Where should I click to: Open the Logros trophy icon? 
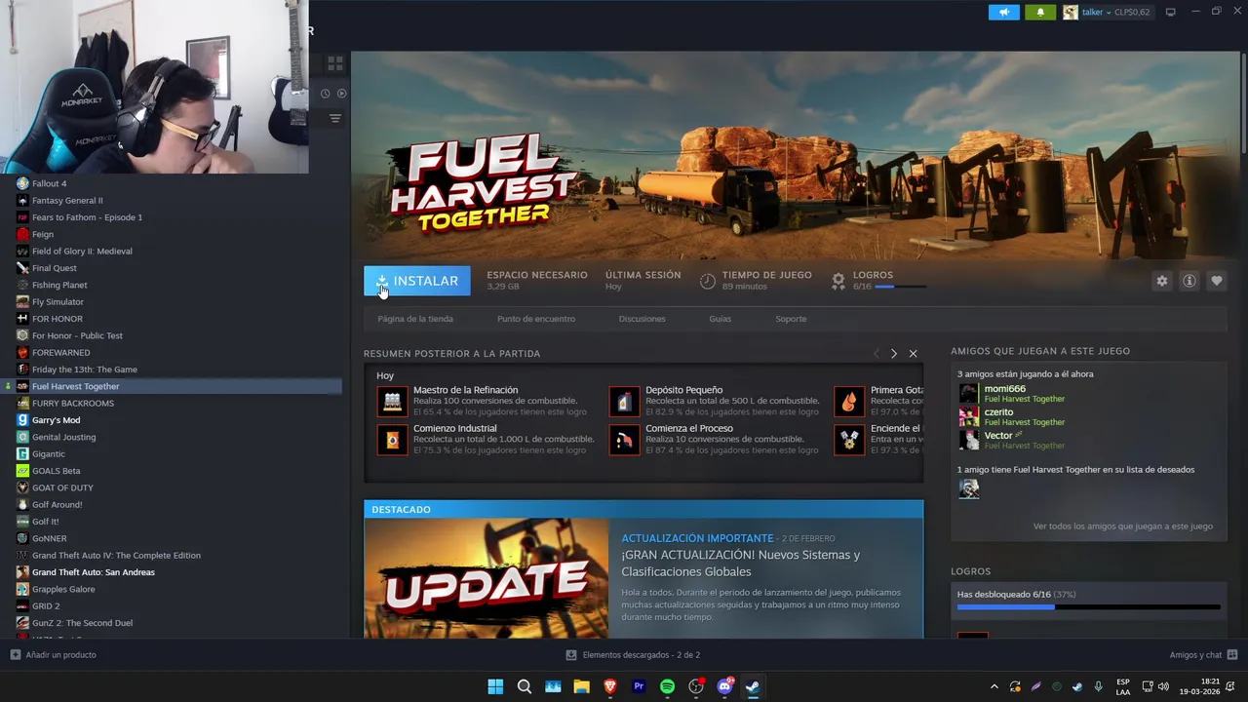point(838,281)
